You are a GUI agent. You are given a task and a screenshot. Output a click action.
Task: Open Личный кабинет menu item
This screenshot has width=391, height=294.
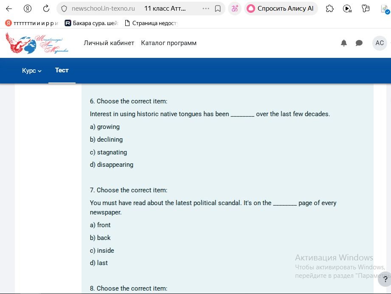[109, 43]
